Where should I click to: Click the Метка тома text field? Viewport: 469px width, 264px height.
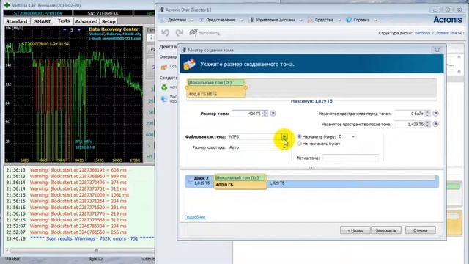pyautogui.click(x=350, y=158)
